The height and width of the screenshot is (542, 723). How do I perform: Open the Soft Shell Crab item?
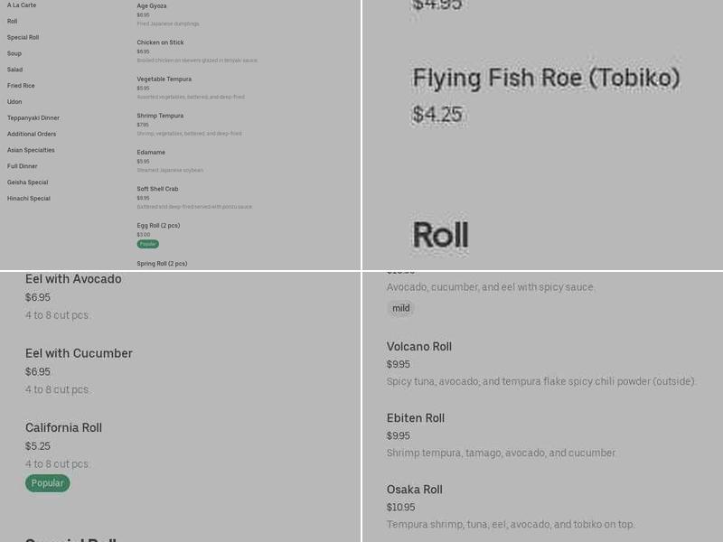tap(158, 189)
